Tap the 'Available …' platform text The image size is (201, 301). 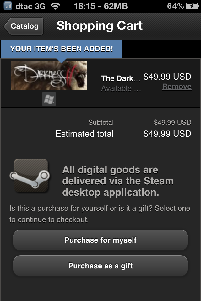(x=121, y=89)
